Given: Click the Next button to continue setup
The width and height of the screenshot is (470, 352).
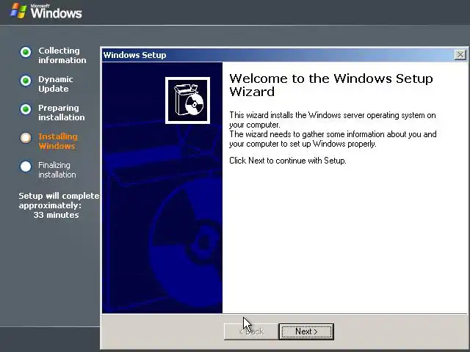Looking at the screenshot, I should [306, 331].
